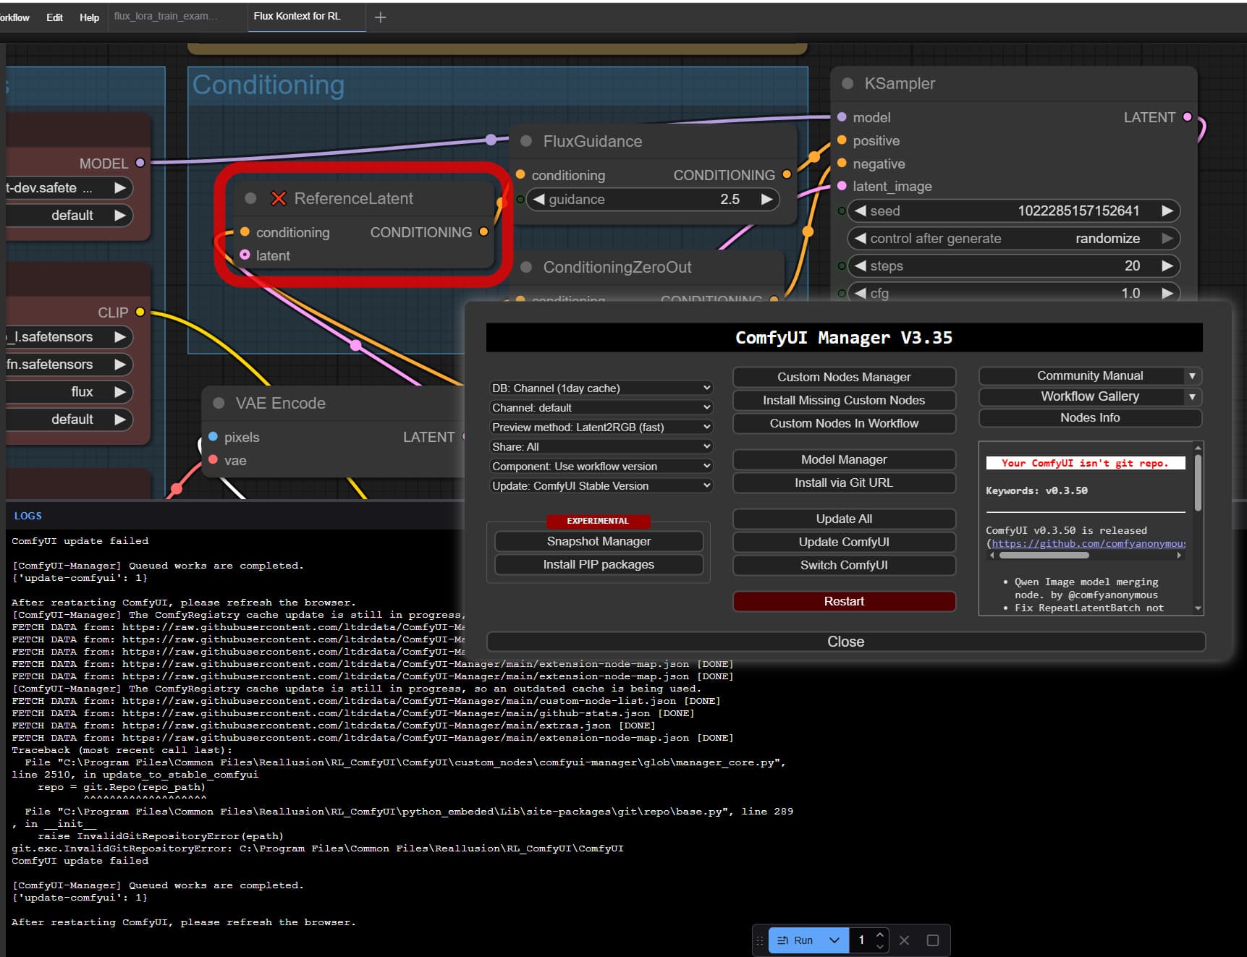Open Update: ComfyUI Stable Version dropdown

coord(601,486)
